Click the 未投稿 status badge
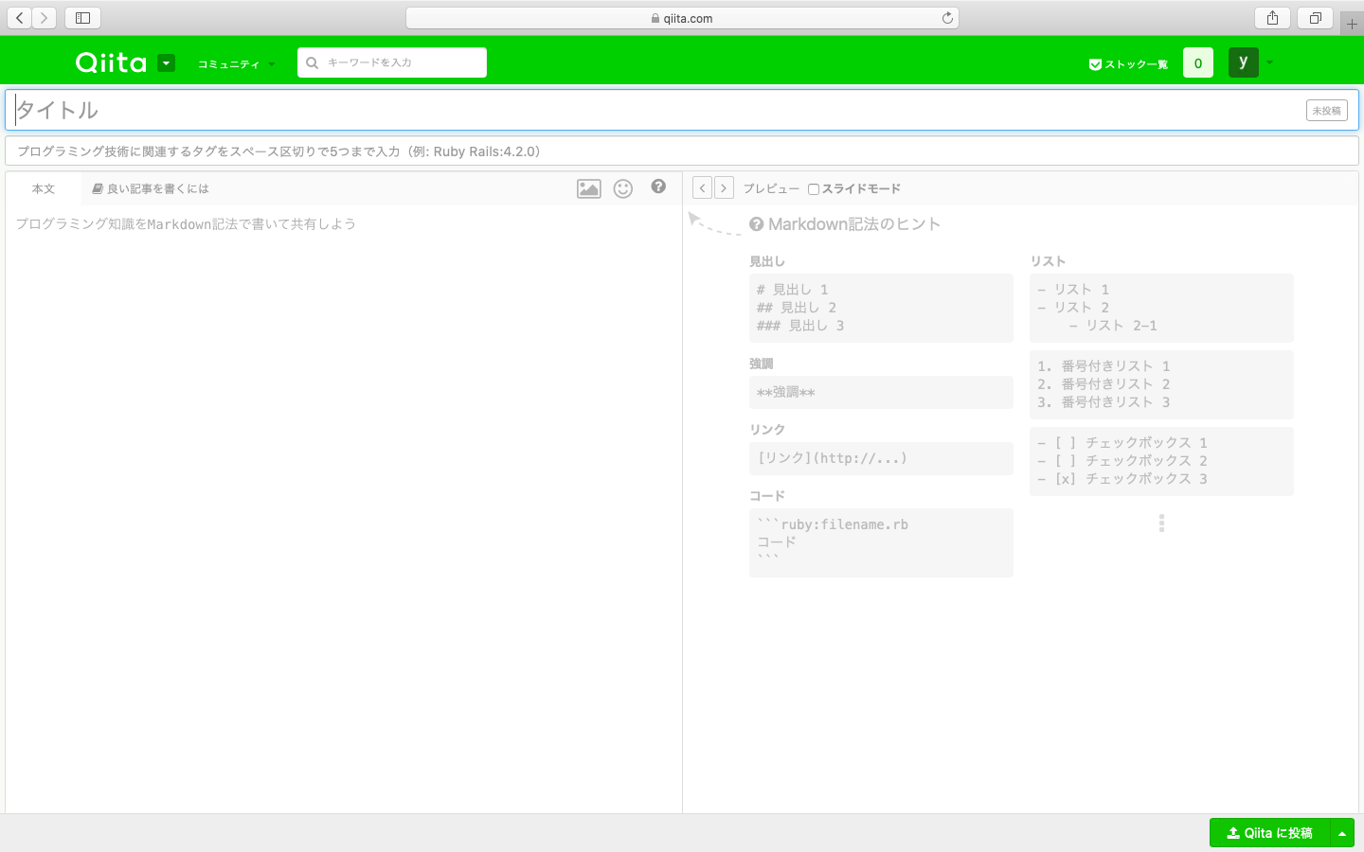Screen dimensions: 1364x852 [1326, 111]
